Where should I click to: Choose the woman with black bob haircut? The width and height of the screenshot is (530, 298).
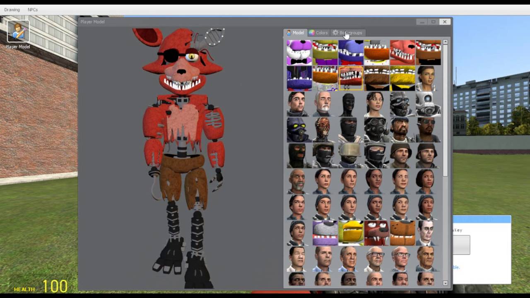click(428, 181)
